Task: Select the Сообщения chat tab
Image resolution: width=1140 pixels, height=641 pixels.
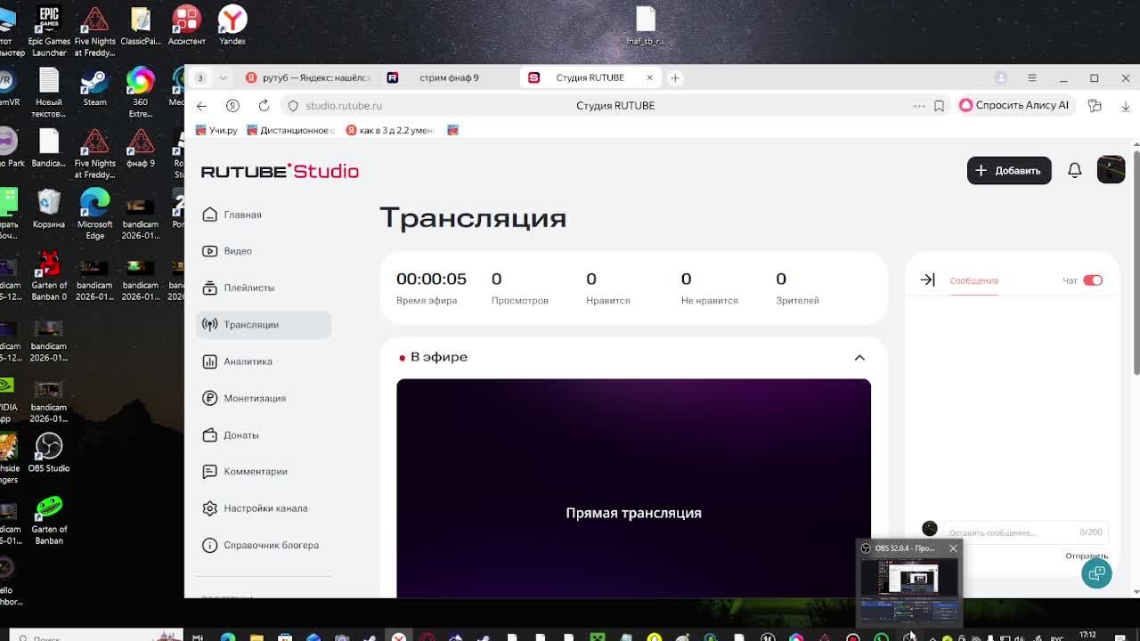Action: (x=973, y=280)
